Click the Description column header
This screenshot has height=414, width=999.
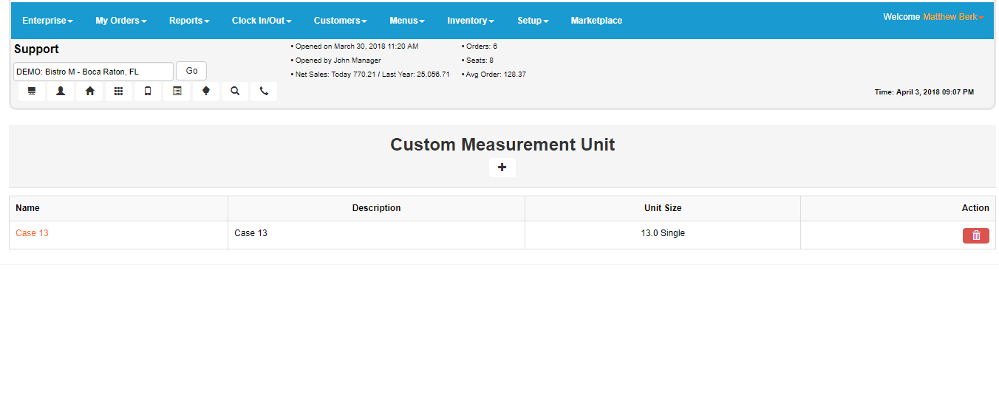click(x=376, y=208)
